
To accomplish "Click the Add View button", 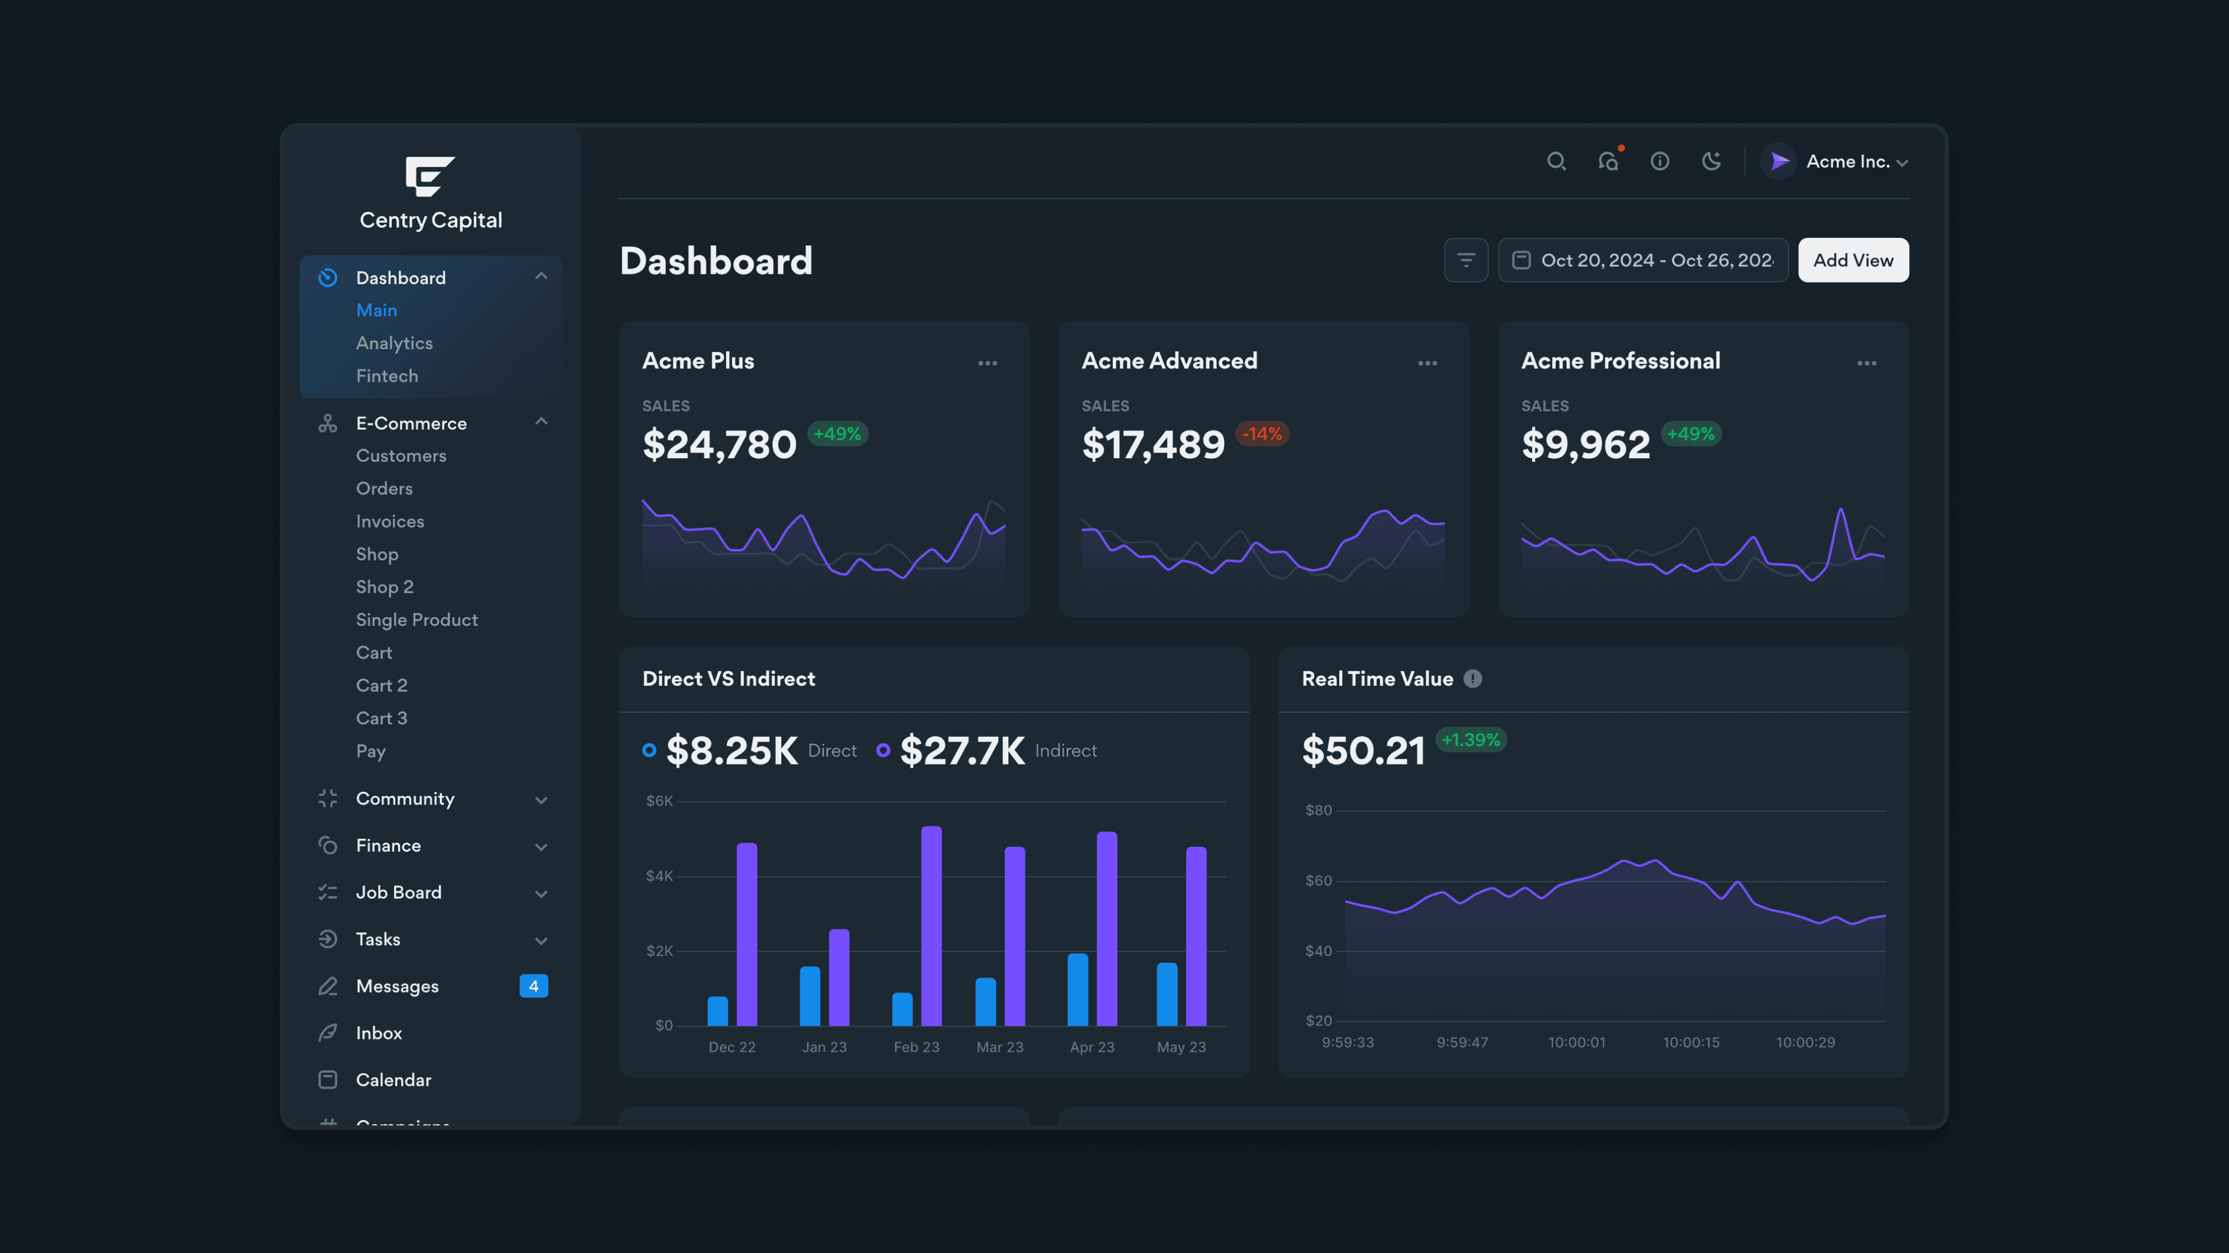I will tap(1853, 260).
